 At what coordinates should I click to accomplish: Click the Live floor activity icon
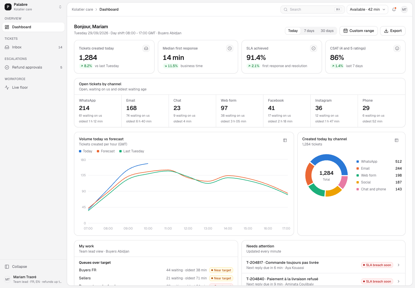7,88
